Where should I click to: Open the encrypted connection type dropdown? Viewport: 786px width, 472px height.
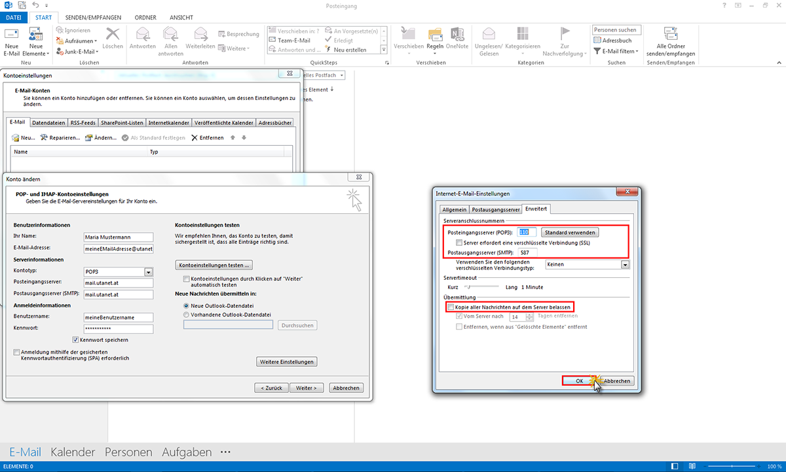[625, 264]
